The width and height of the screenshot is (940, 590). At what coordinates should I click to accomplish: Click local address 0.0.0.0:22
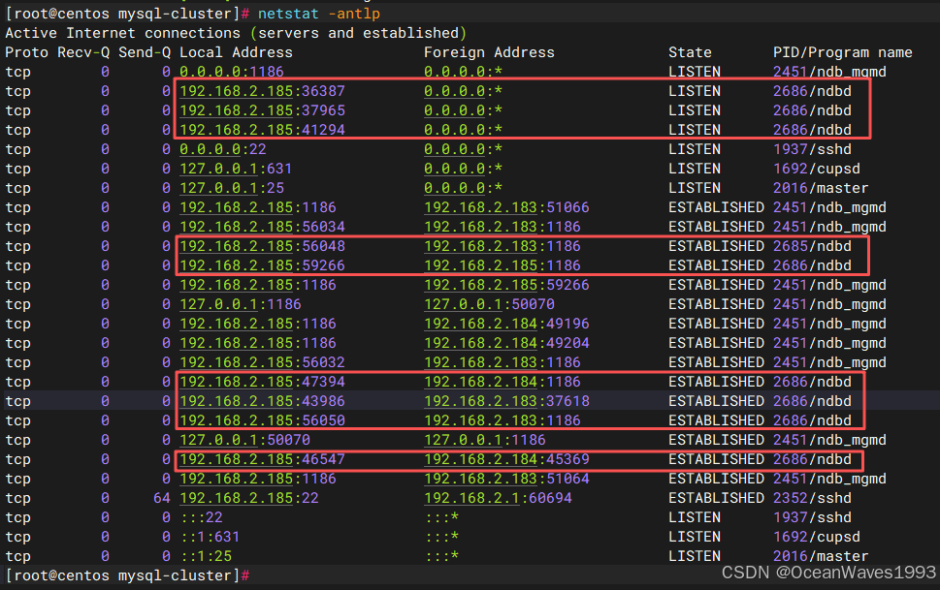(x=222, y=149)
